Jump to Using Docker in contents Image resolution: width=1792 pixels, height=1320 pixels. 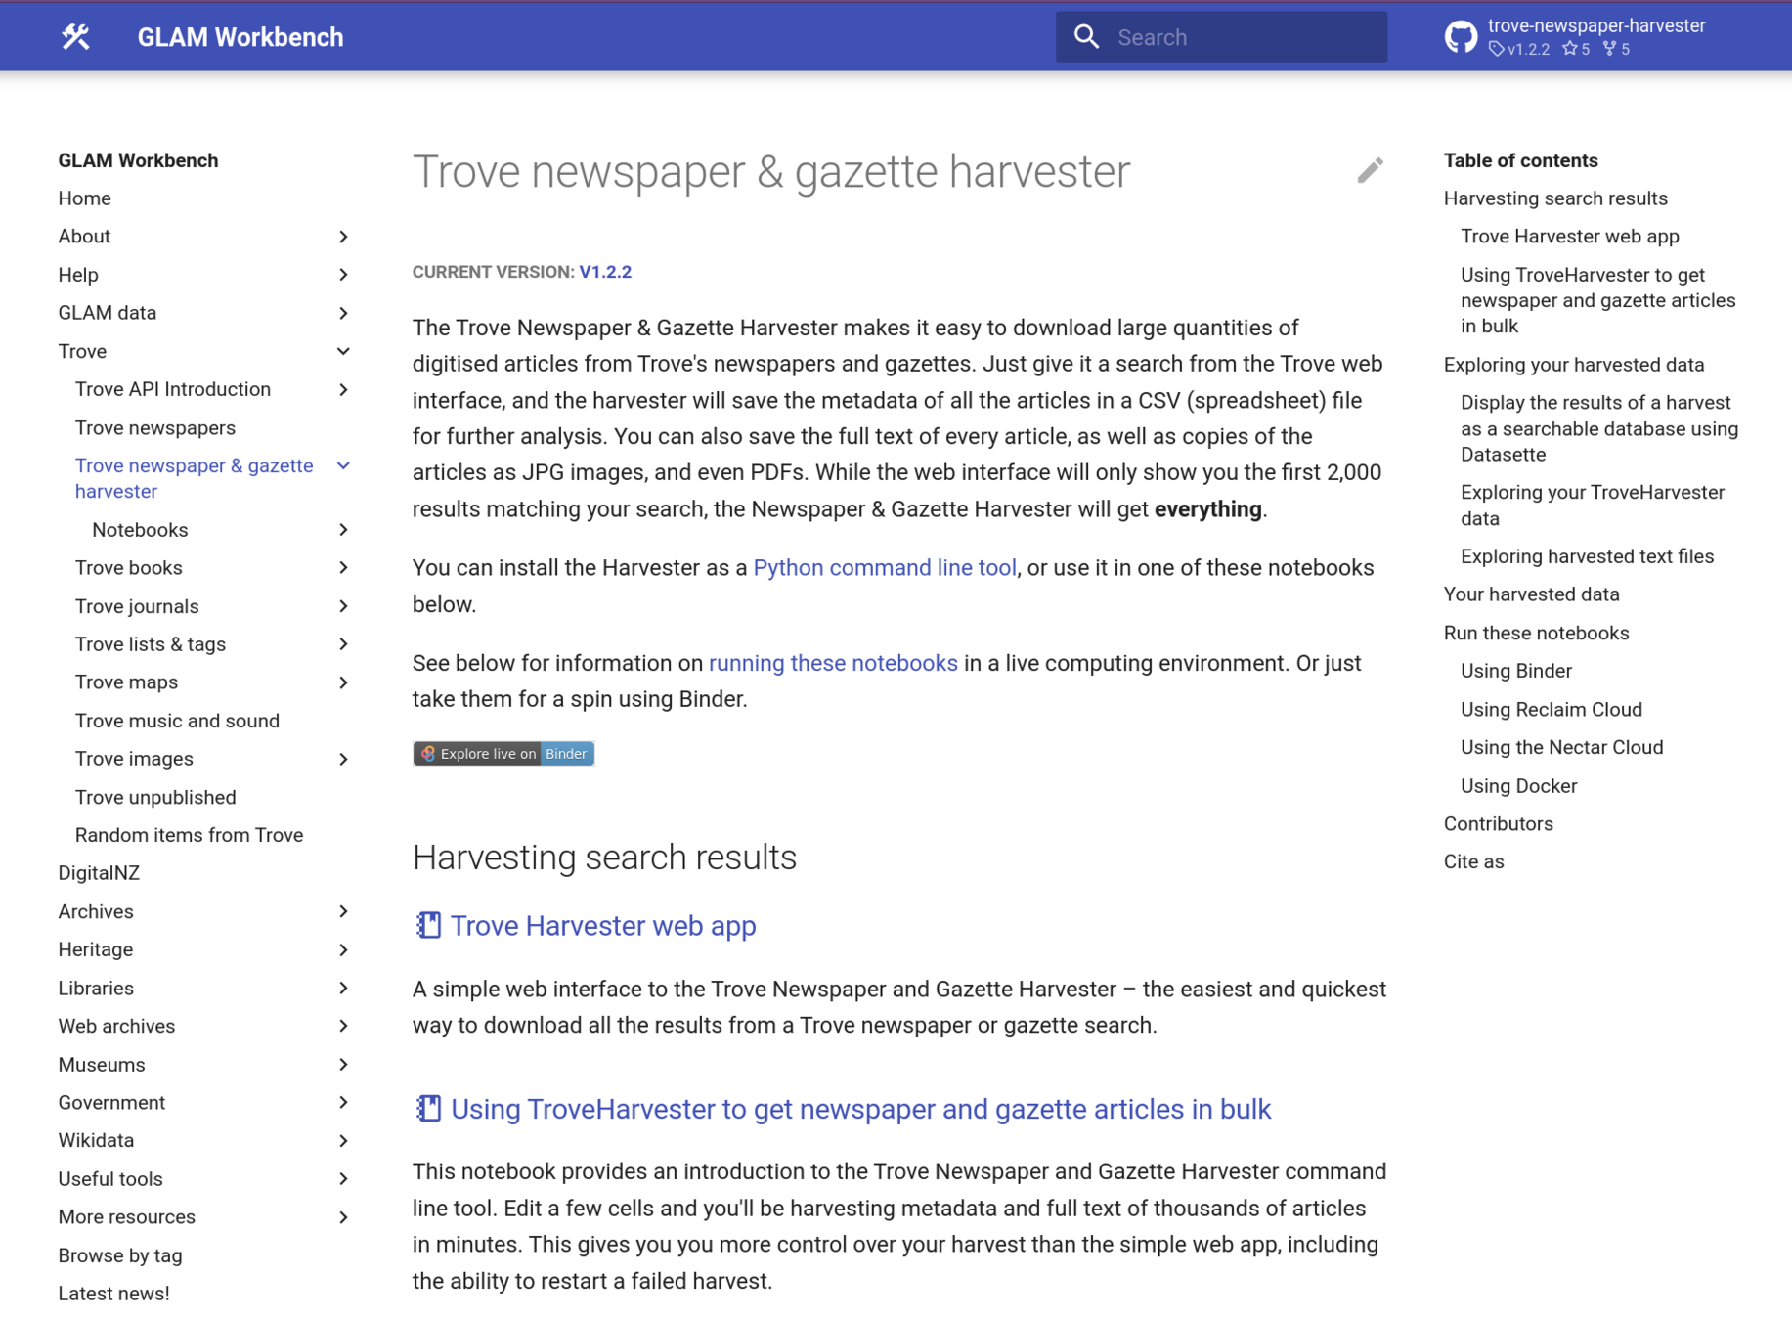click(x=1518, y=786)
